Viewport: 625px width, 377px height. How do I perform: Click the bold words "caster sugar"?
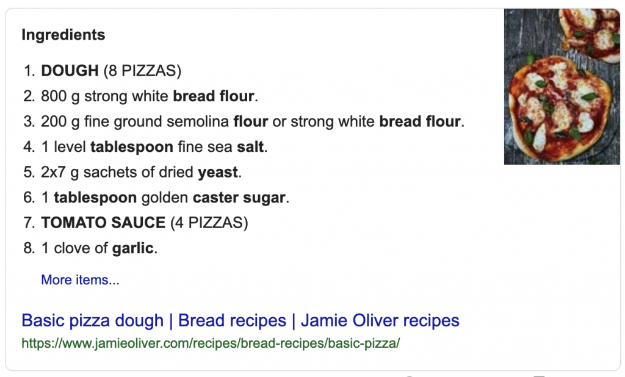click(239, 197)
